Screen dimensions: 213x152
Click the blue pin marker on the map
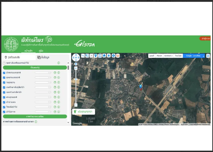[140, 86]
